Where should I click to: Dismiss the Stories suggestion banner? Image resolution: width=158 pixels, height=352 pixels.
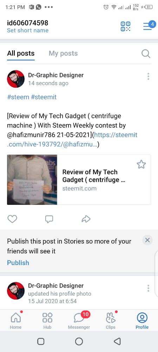[x=147, y=240]
